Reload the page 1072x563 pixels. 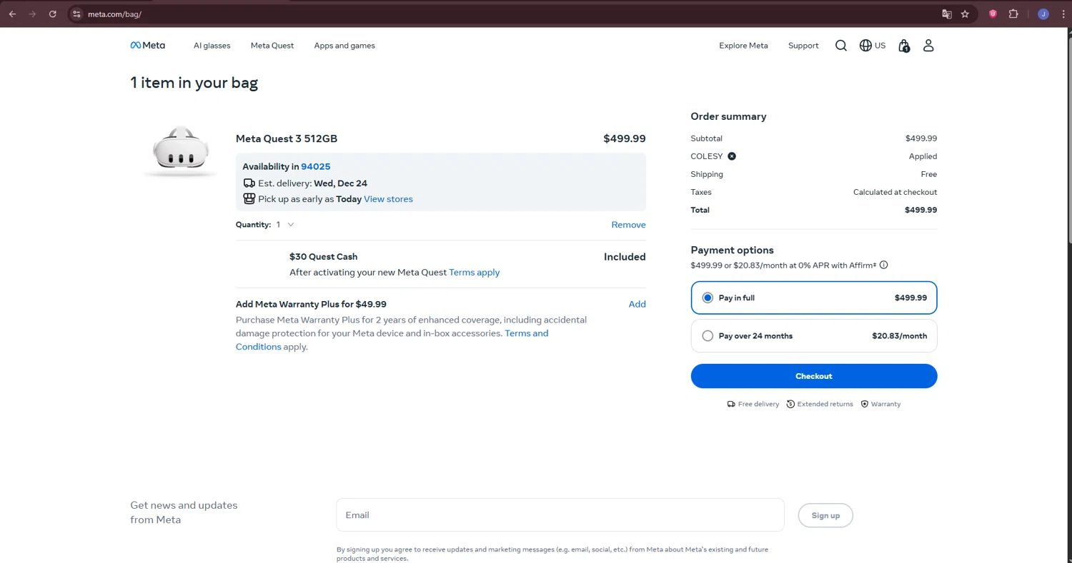point(53,14)
